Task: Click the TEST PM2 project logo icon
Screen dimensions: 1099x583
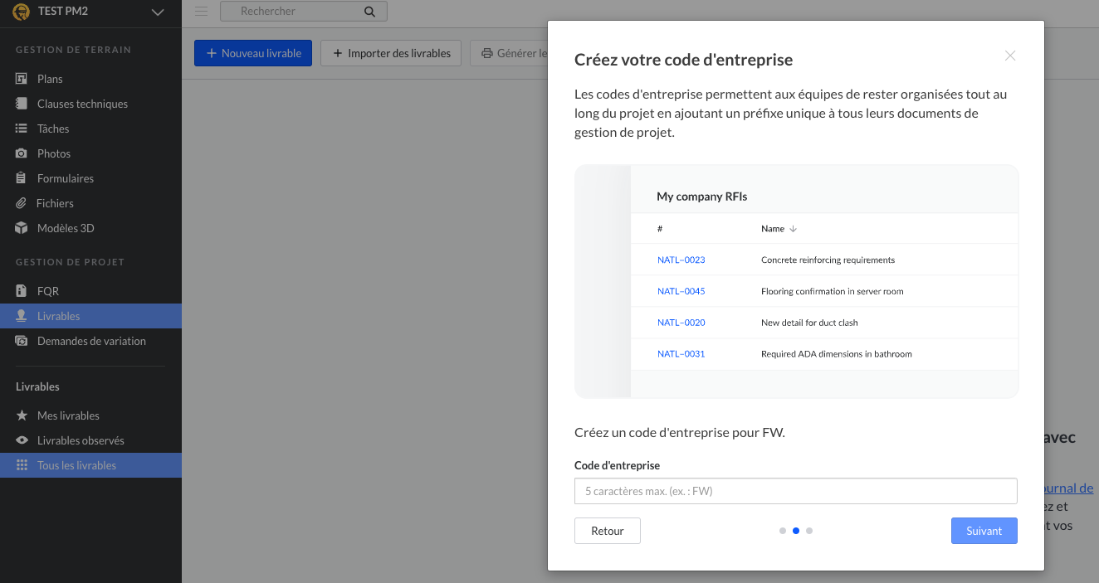Action: [x=22, y=12]
